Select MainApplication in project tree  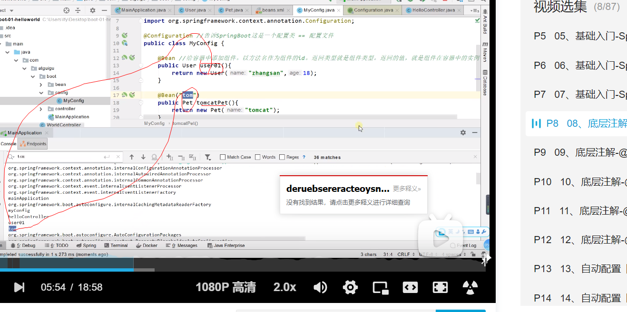[69, 117]
